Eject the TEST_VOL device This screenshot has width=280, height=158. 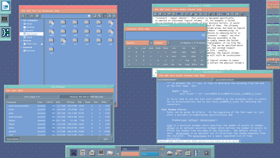42,44
